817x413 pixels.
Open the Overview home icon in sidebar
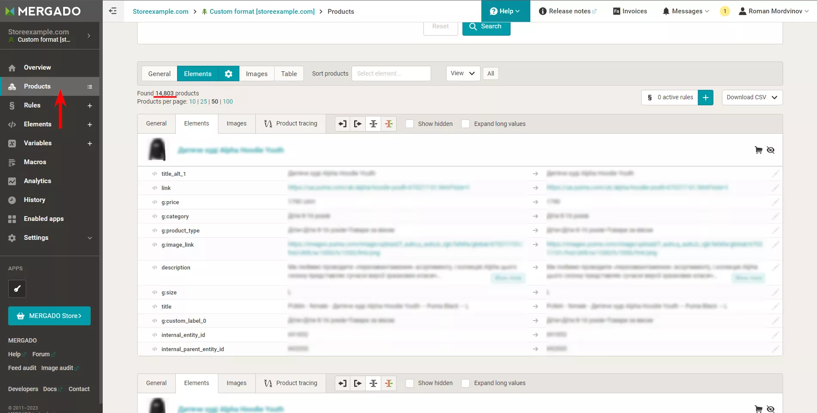[12, 67]
